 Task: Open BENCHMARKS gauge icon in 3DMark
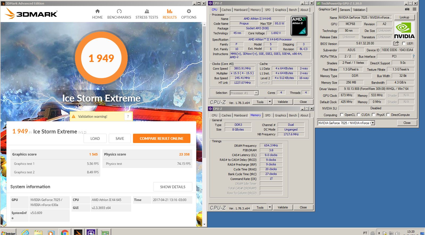click(119, 11)
